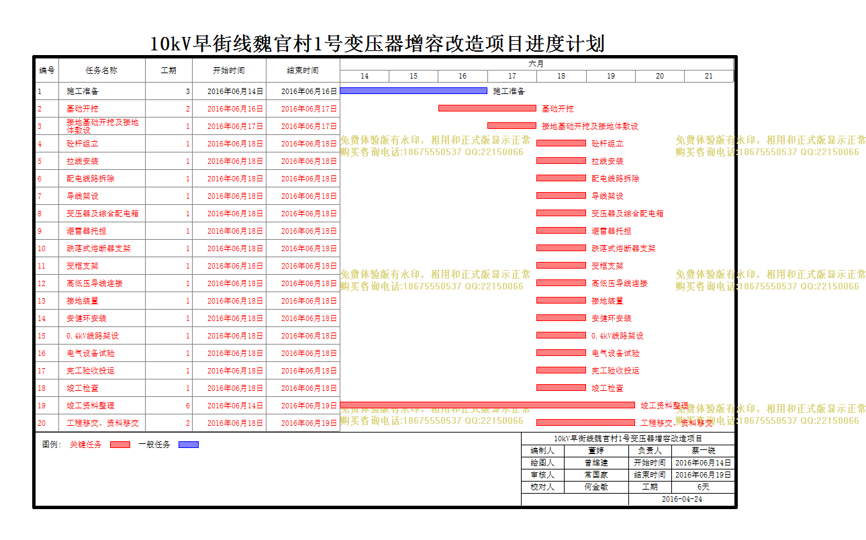The height and width of the screenshot is (540, 866).
Task: Select the 变压器及综合配电箱 Gantt bar
Action: (561, 213)
